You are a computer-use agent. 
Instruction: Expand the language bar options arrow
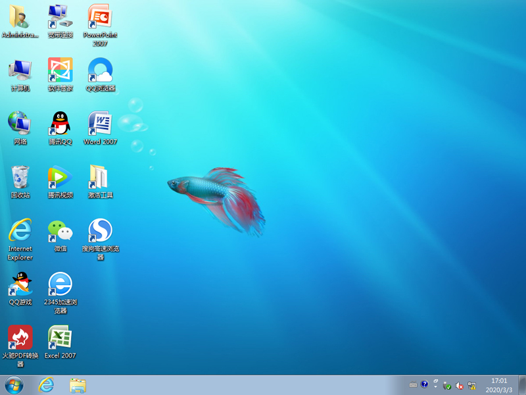[435, 387]
